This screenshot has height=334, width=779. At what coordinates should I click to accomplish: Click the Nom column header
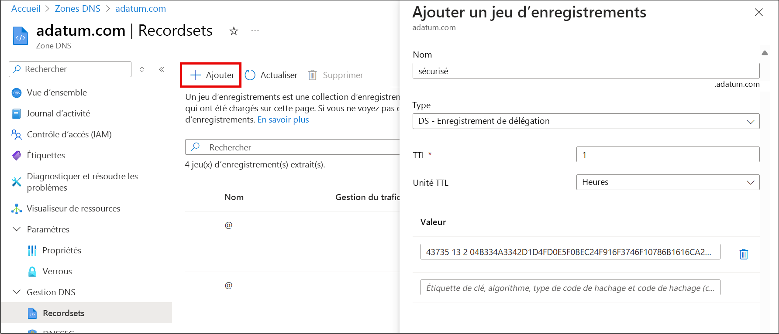click(x=234, y=197)
